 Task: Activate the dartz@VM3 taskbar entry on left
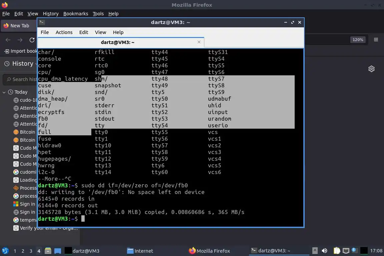[x=82, y=251]
